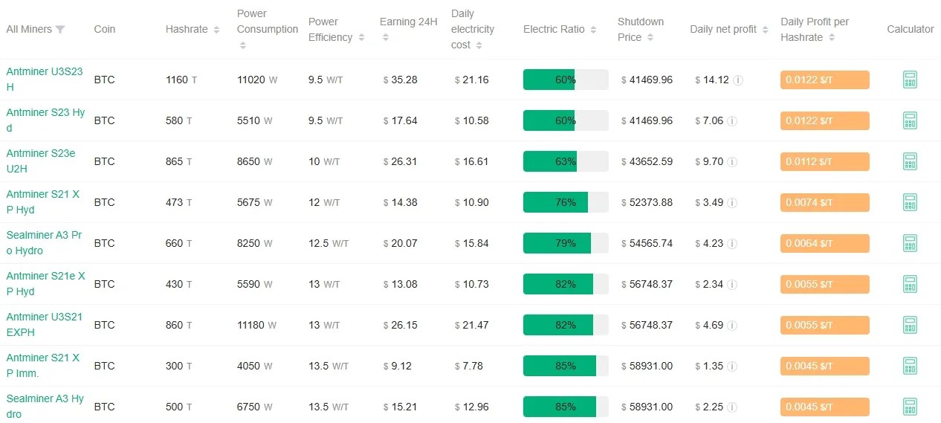This screenshot has width=941, height=423.
Task: Open calculator for Sealminer A3 Pro Hydro
Action: point(910,243)
